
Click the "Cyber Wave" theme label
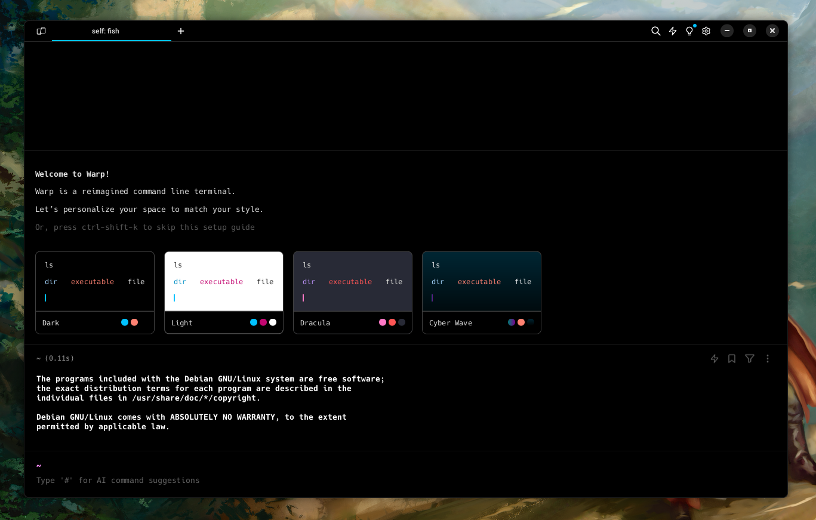451,323
